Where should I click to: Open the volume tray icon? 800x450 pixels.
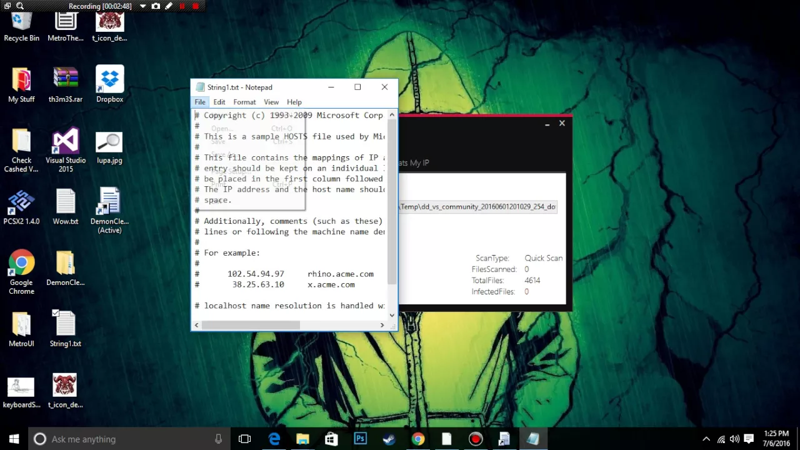tap(734, 439)
